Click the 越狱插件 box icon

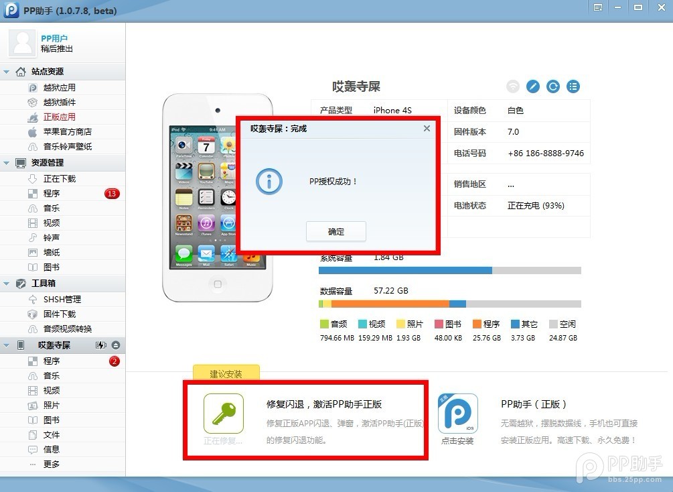[33, 103]
